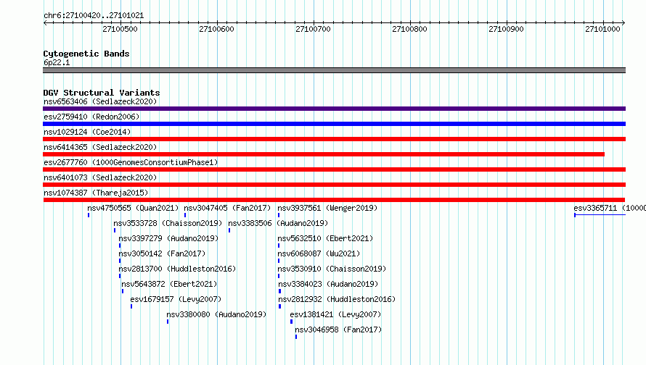Select the purple nsv6563406 variant bar
The image size is (646, 365).
pyautogui.click(x=334, y=109)
